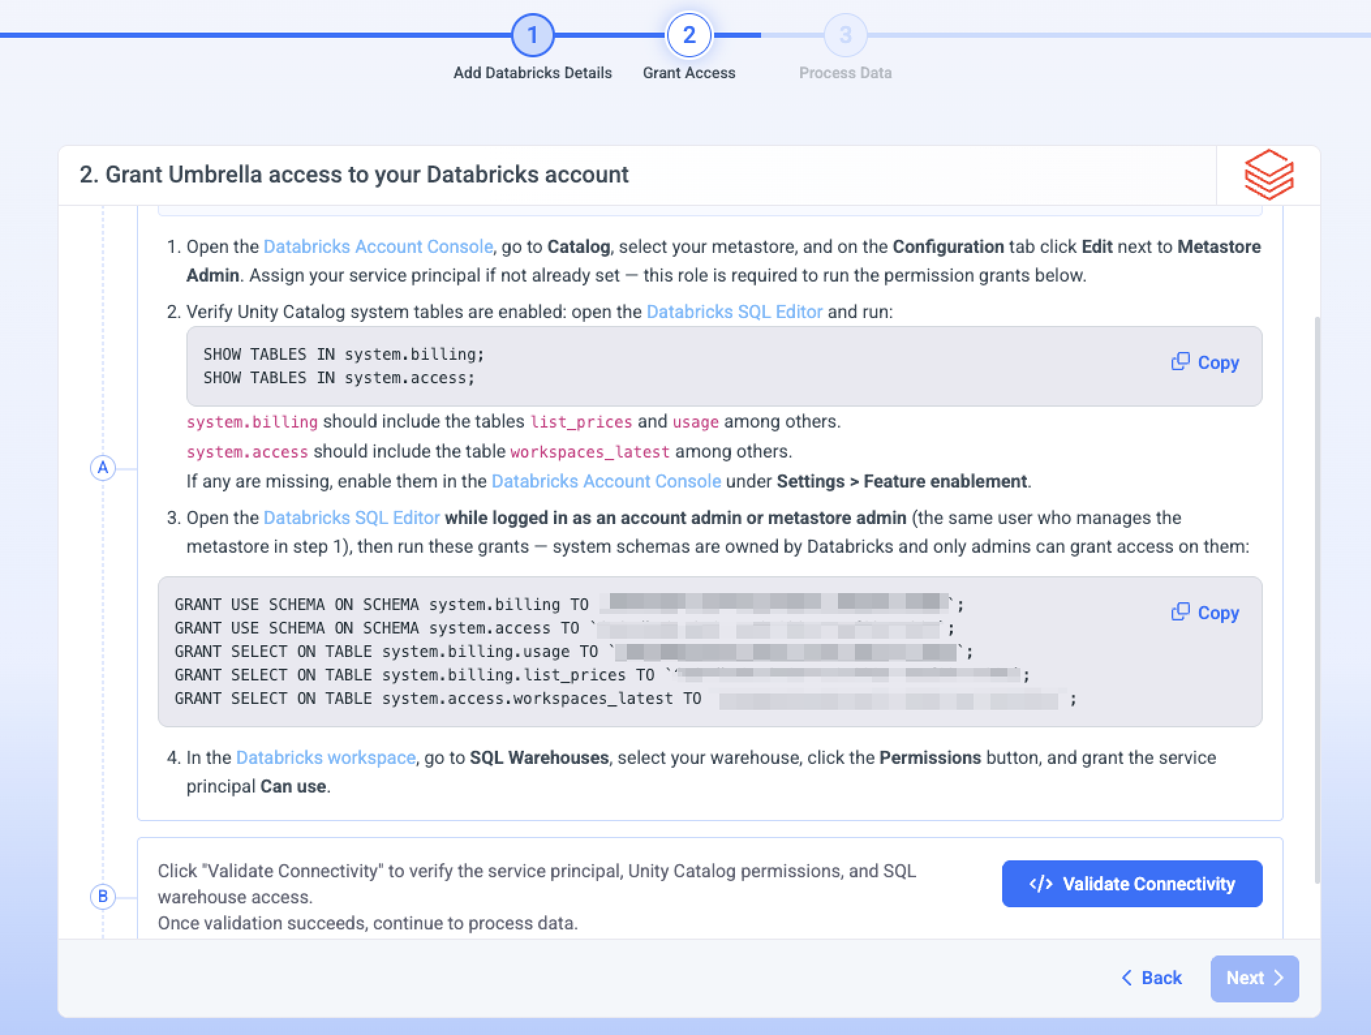Click the section B marker

click(x=103, y=897)
